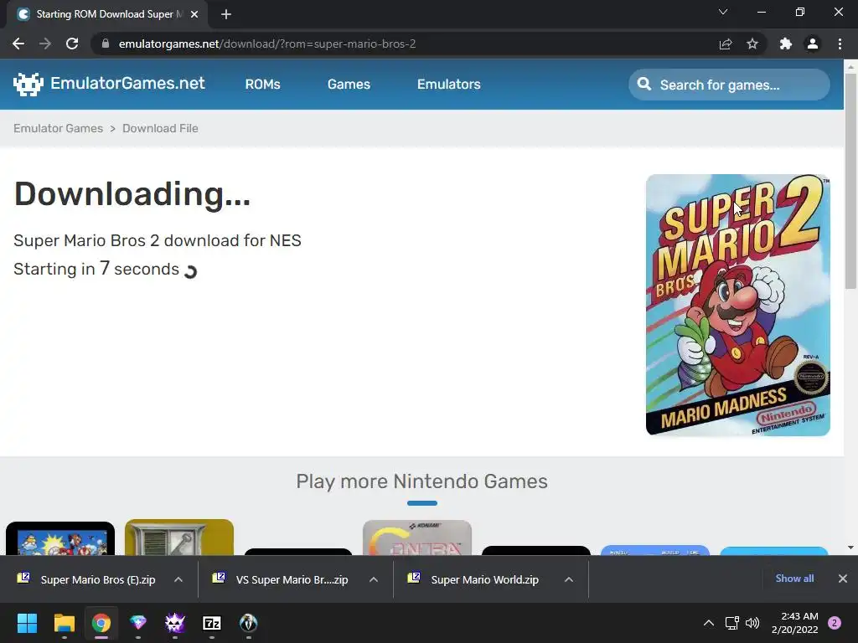The image size is (858, 643).
Task: Click the EmulatorGames.net logo icon
Action: click(28, 85)
